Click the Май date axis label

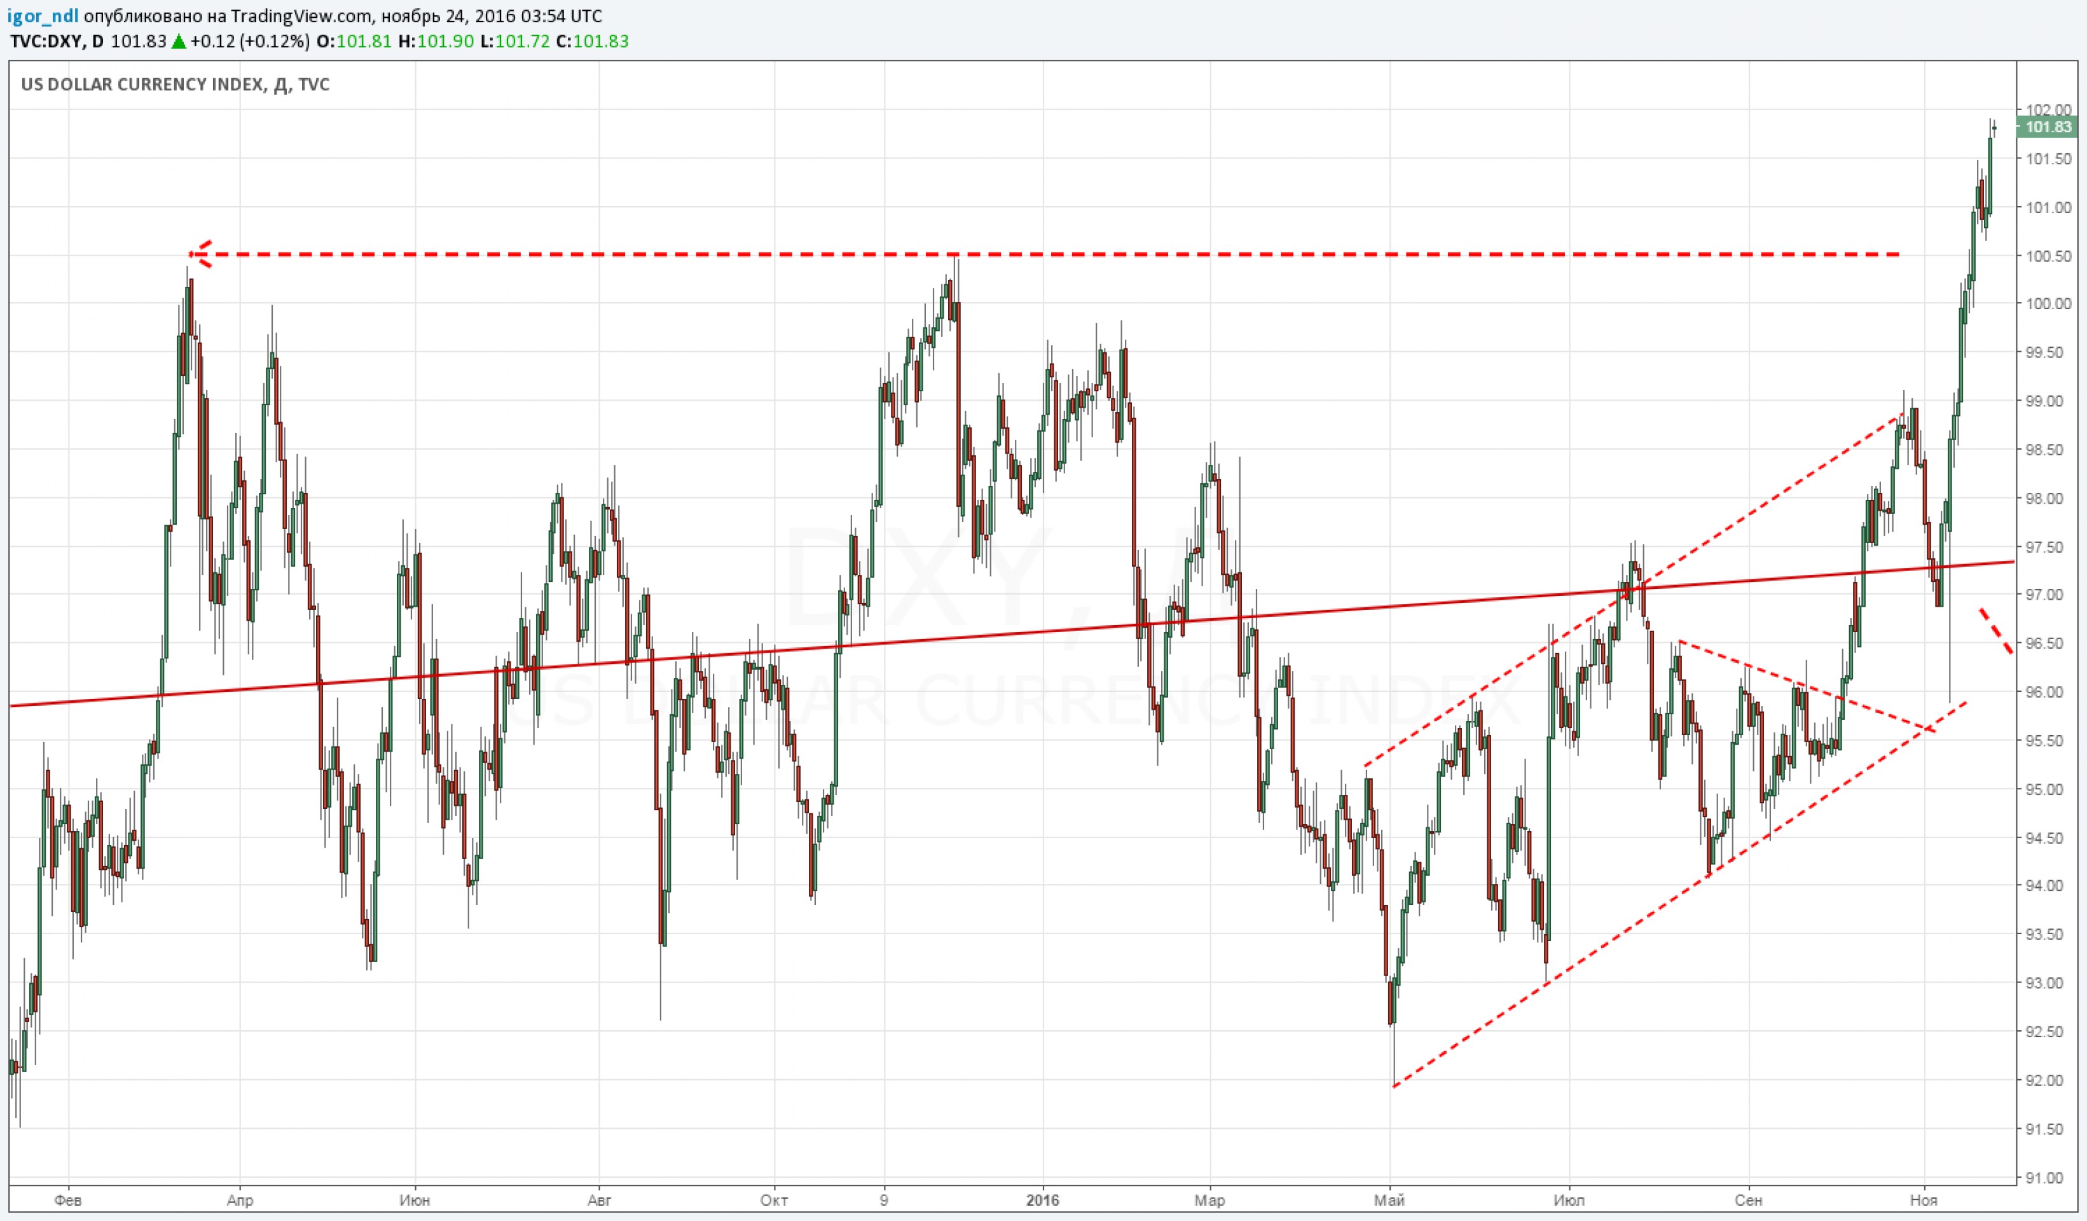coord(1389,1200)
